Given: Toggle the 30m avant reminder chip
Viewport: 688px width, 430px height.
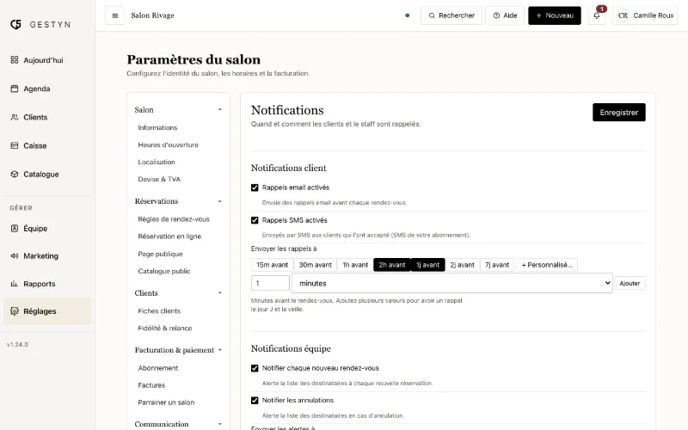Looking at the screenshot, I should [315, 265].
